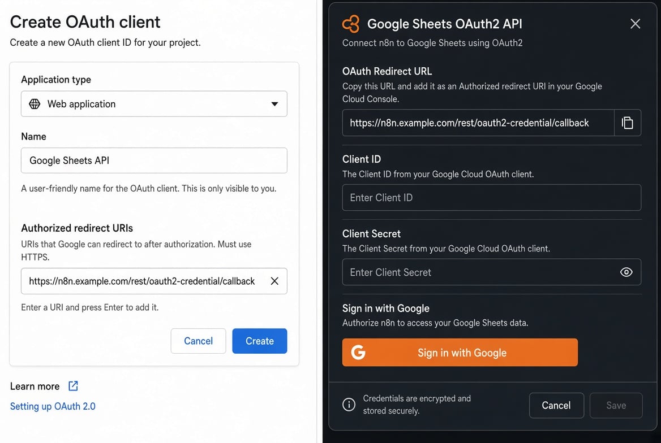Click the Create OAuth client heading
This screenshot has width=661, height=443.
[85, 22]
